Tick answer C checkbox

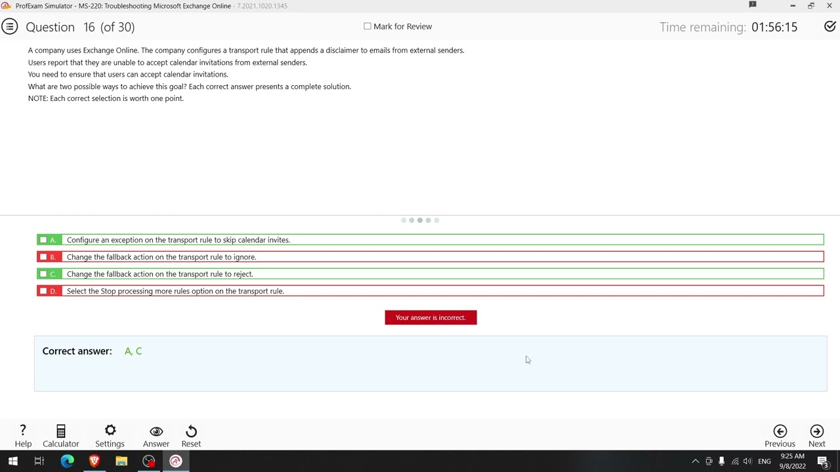pyautogui.click(x=43, y=274)
